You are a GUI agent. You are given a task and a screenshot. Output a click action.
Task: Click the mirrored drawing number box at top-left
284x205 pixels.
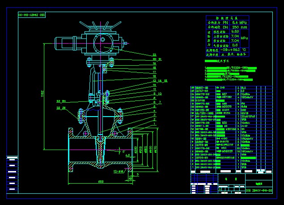coord(31,15)
